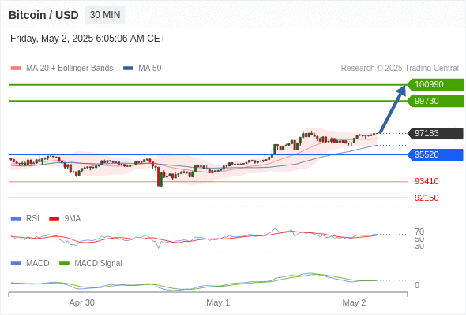466x315 pixels.
Task: Click the 92150 support level label
Action: [x=427, y=198]
